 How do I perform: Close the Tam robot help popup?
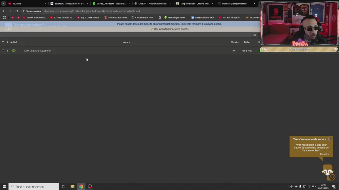point(330,139)
